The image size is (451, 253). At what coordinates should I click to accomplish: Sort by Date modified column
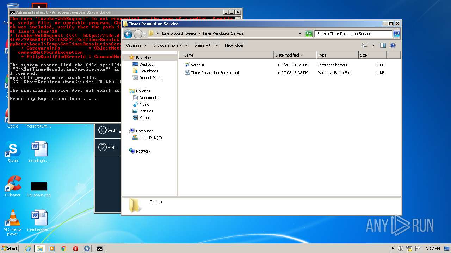click(x=295, y=55)
